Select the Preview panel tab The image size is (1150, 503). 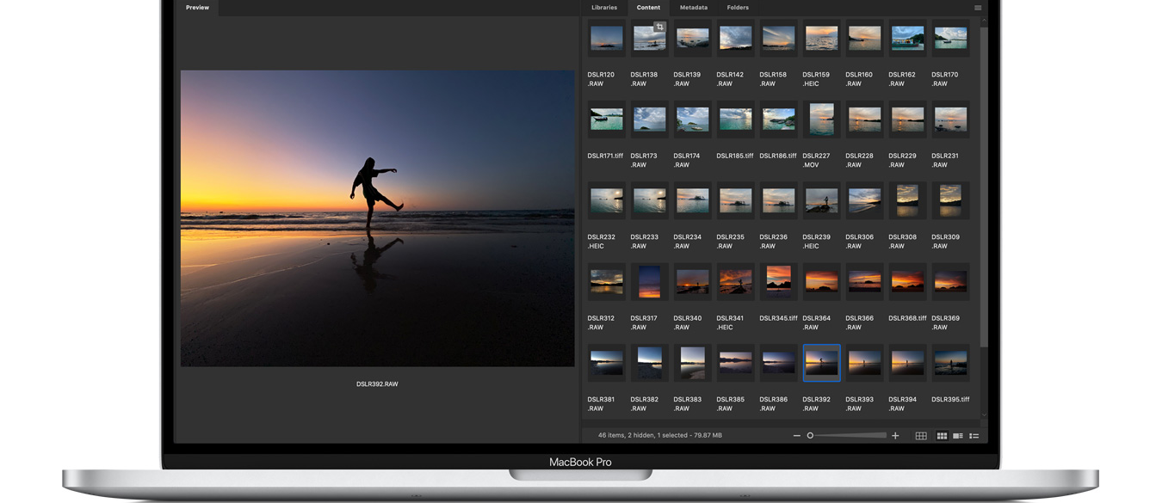tap(197, 8)
